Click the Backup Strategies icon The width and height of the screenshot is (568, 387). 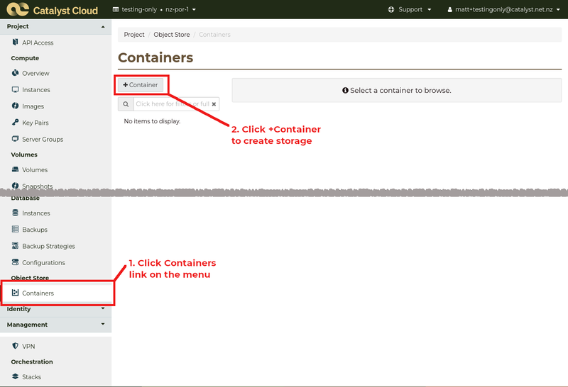[x=15, y=245]
